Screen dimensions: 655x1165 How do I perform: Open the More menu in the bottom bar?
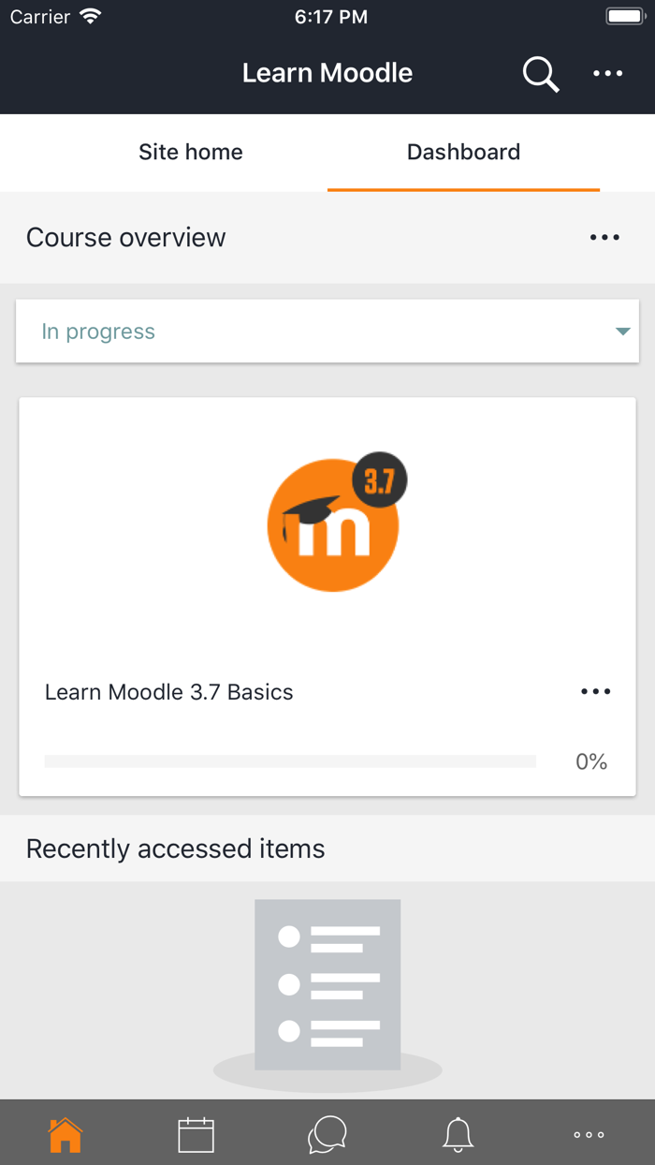(x=589, y=1133)
